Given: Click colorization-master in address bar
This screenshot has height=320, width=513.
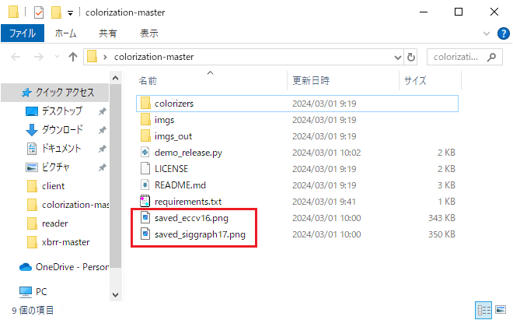Looking at the screenshot, I should click(154, 57).
